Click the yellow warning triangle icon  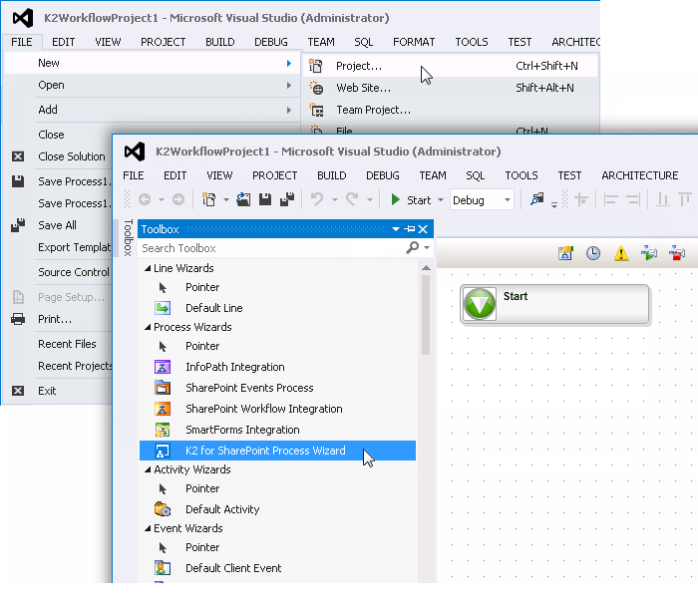point(621,253)
